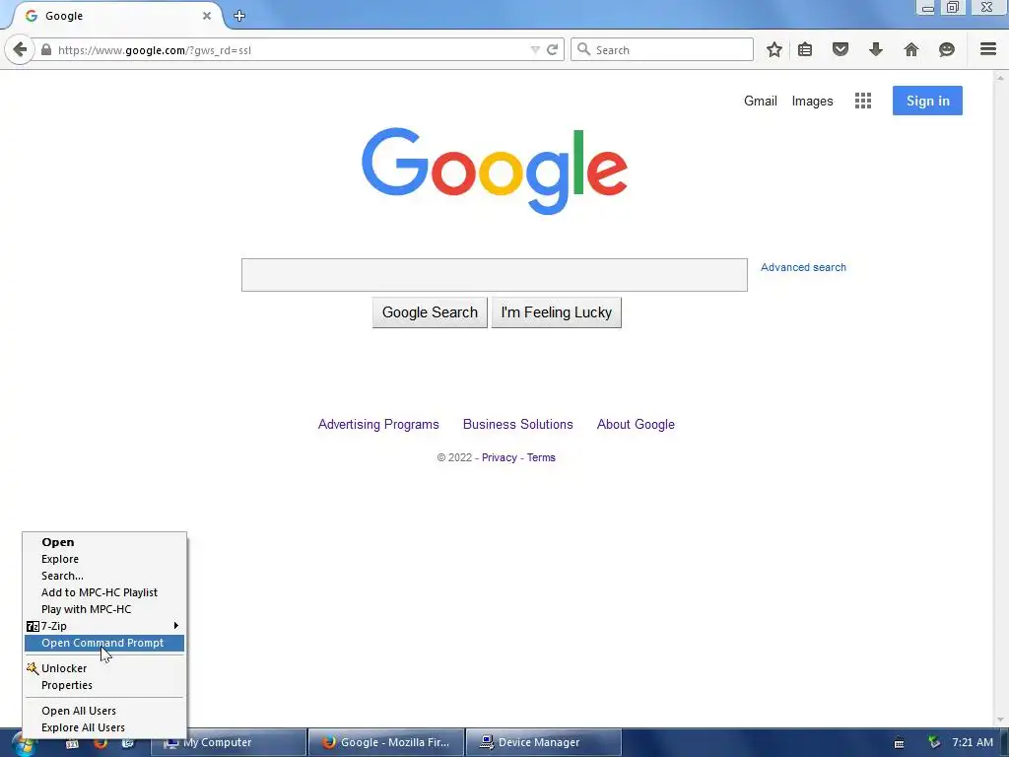Screen dimensions: 1009x757
Task: Launch Firefox from quick launch icon
Action: pos(101,743)
